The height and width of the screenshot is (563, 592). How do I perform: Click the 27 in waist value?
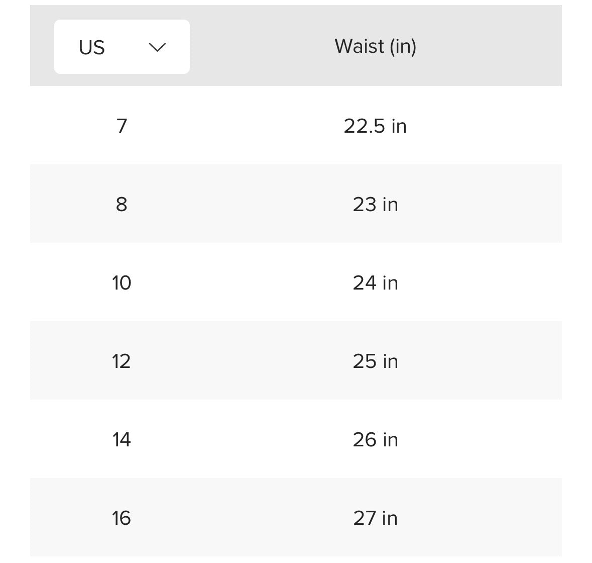click(375, 517)
